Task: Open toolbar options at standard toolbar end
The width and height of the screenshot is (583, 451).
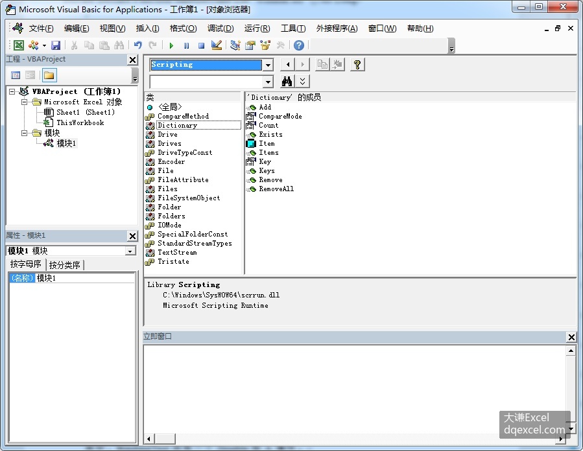Action: [x=451, y=46]
